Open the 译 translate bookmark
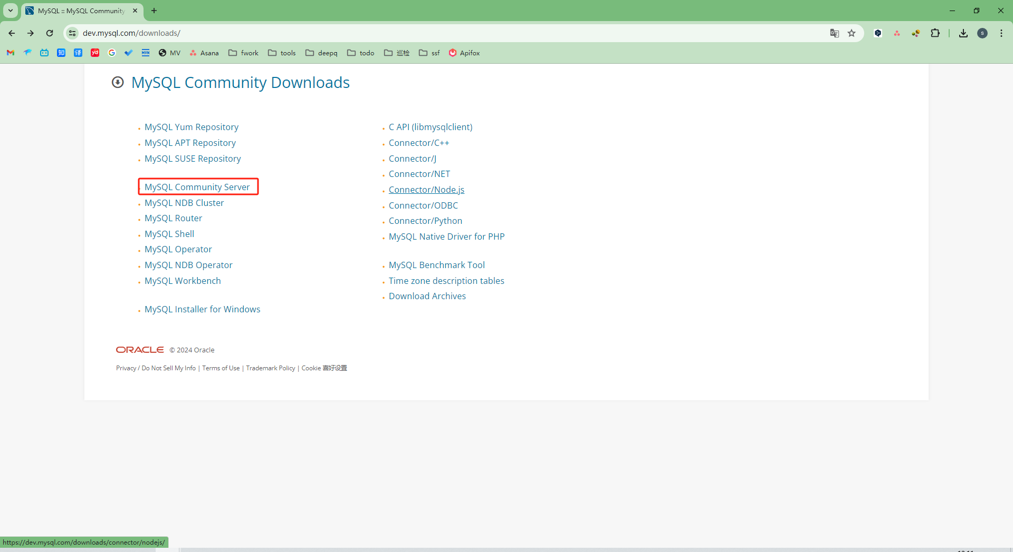1013x552 pixels. [78, 53]
